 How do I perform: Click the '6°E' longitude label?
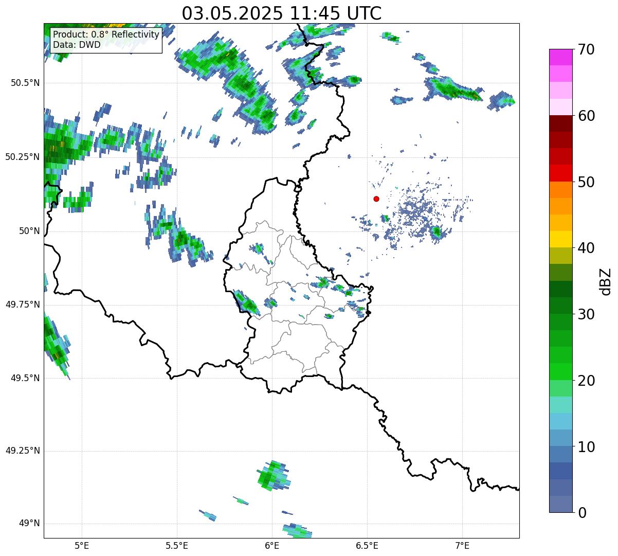pos(272,545)
